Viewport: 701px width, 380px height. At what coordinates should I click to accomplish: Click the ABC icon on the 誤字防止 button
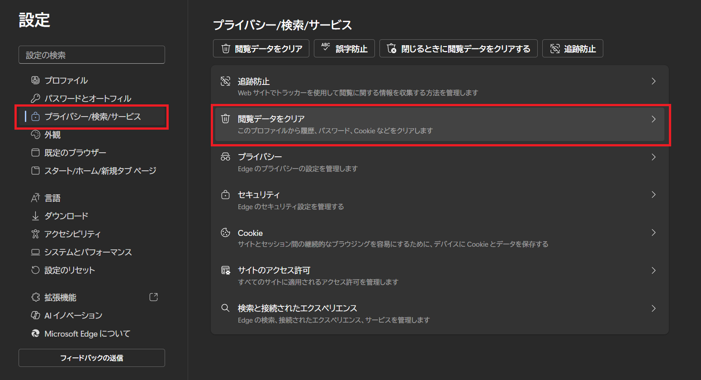click(326, 48)
